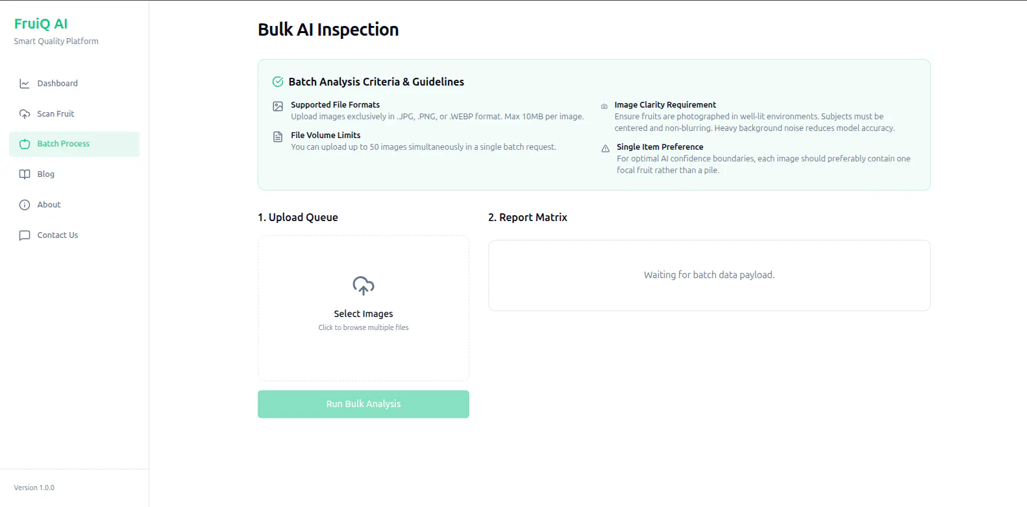This screenshot has width=1027, height=507.
Task: Click the cloud upload icon in Upload Queue
Action: [364, 286]
